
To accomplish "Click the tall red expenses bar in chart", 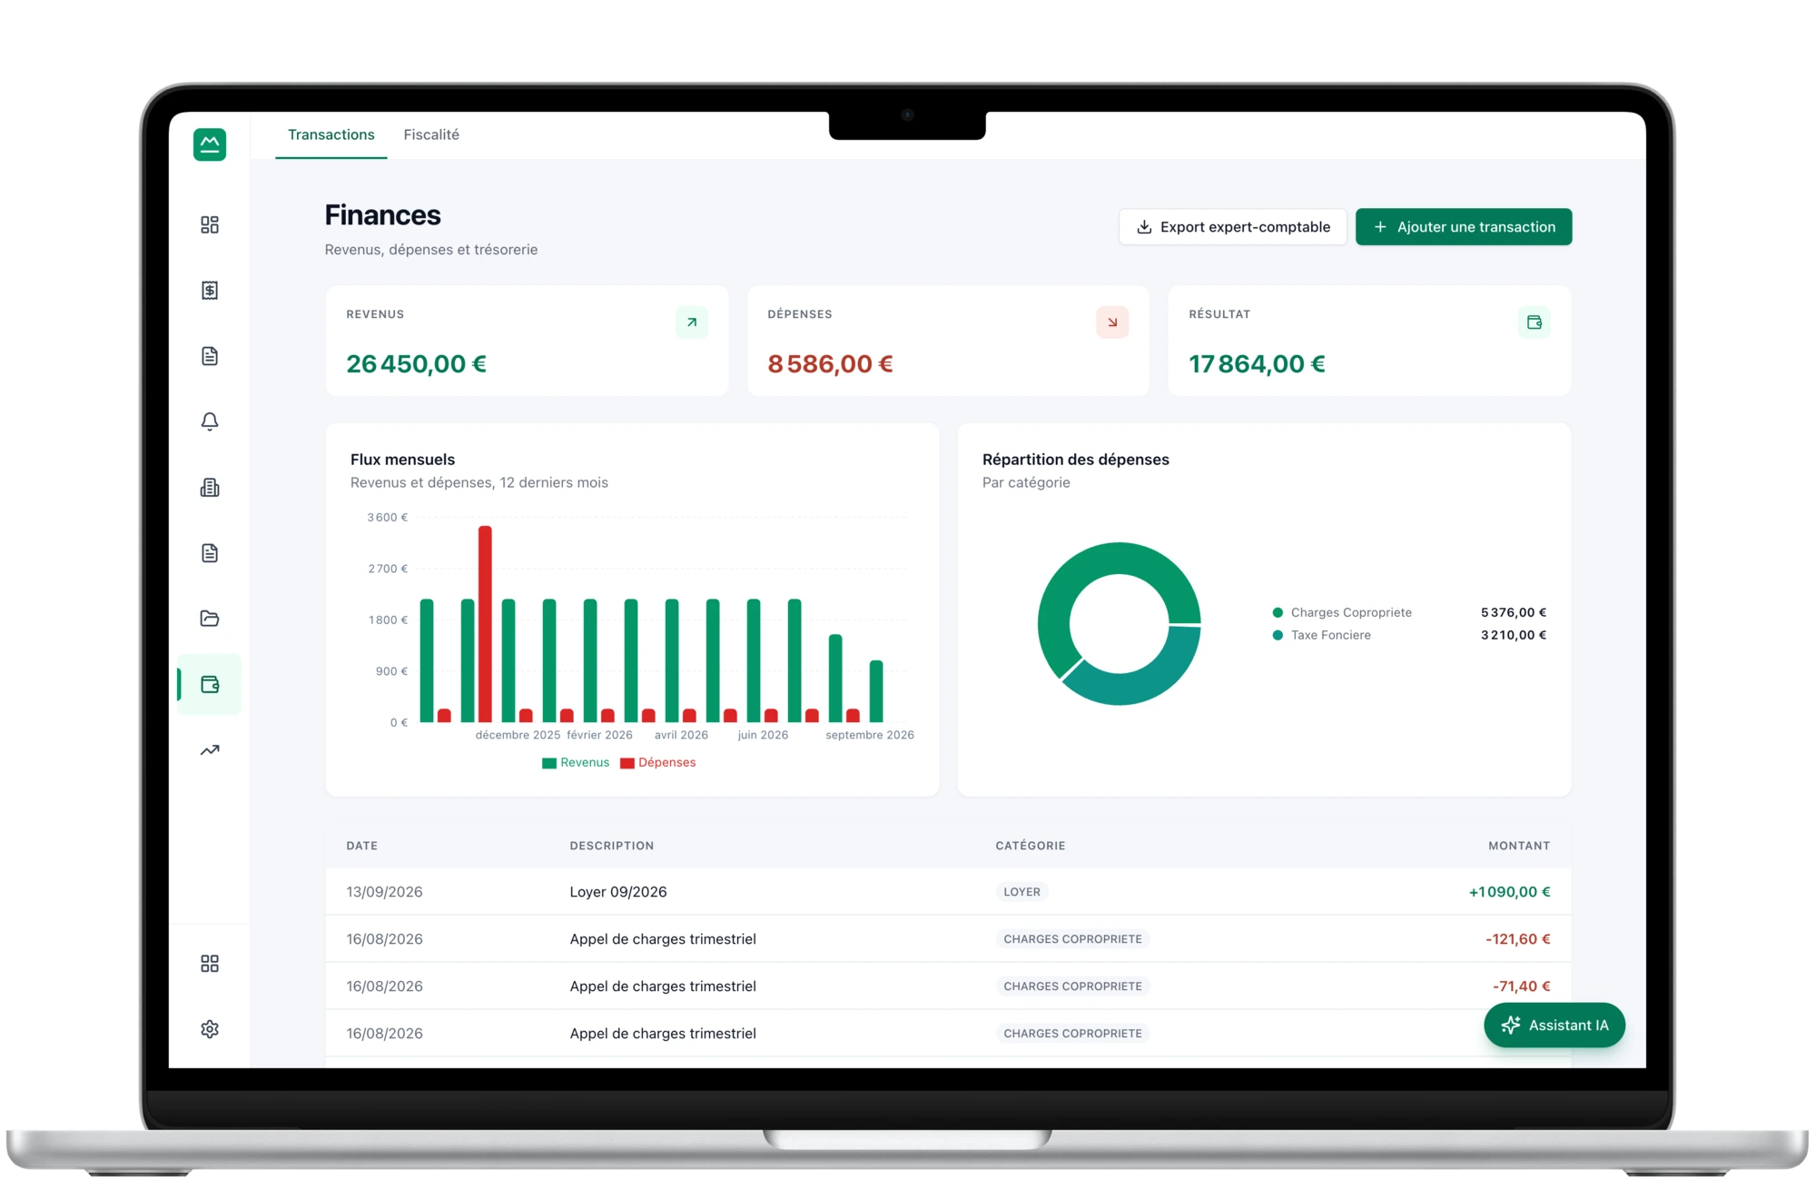I will (x=485, y=624).
